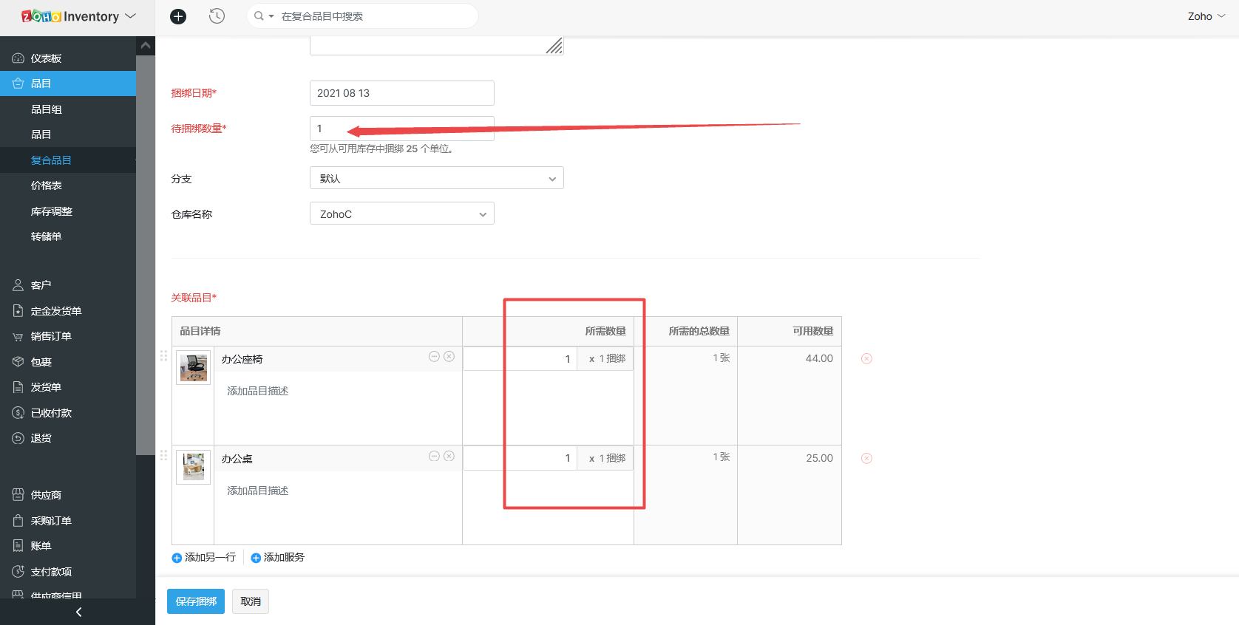Clear the 办公座椅 item selection
Image resolution: width=1239 pixels, height=625 pixels.
[x=449, y=357]
